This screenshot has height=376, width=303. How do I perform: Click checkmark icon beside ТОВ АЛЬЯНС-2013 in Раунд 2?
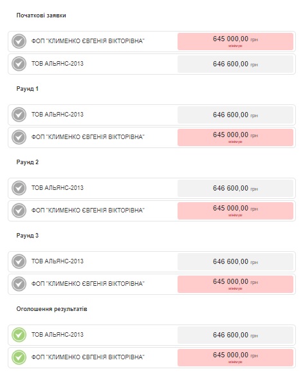19,188
